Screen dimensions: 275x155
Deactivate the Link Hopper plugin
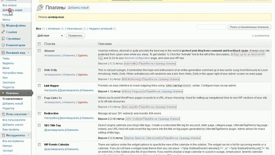click(69, 90)
